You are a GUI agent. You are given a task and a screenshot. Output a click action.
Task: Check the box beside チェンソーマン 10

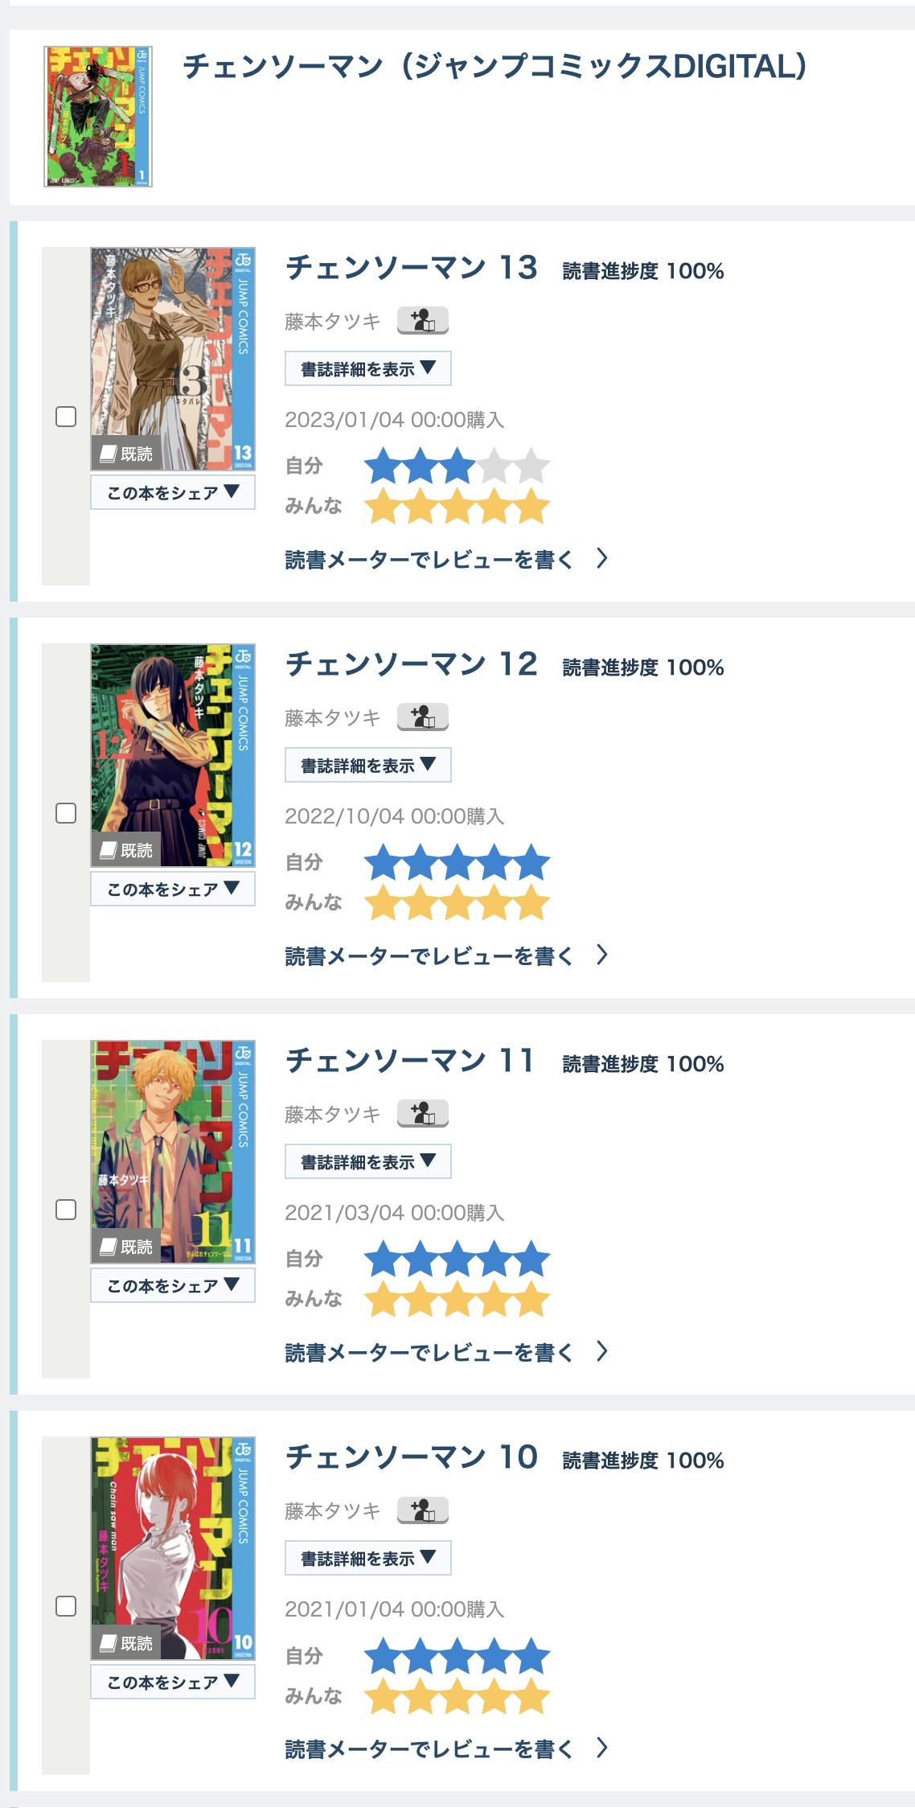[66, 1606]
